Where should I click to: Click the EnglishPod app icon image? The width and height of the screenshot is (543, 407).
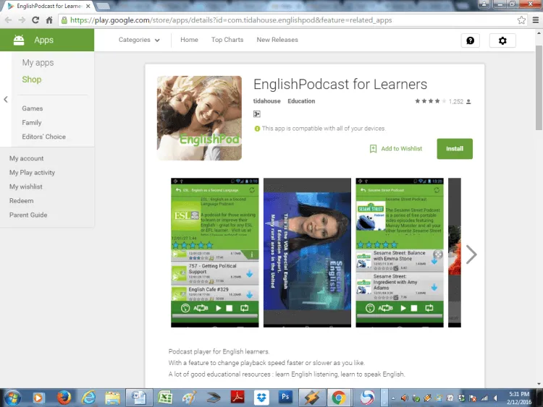(199, 118)
